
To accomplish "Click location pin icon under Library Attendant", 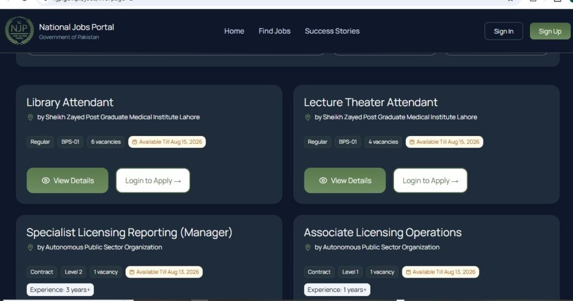I will click(x=30, y=117).
